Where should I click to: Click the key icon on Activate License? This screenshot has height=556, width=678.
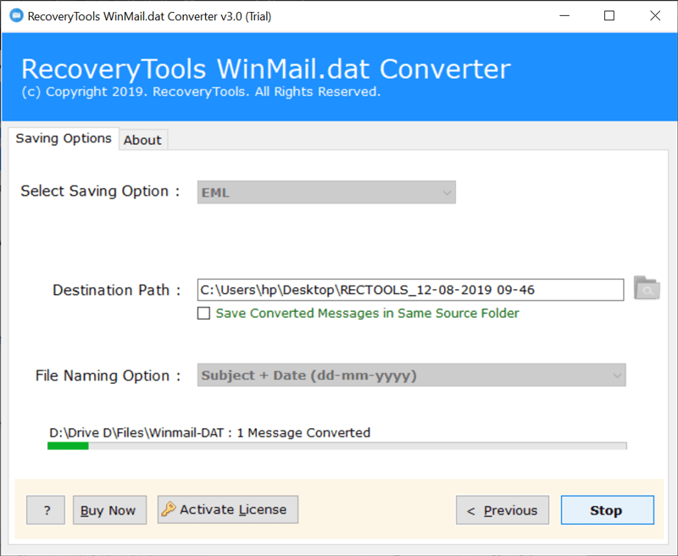click(x=168, y=509)
